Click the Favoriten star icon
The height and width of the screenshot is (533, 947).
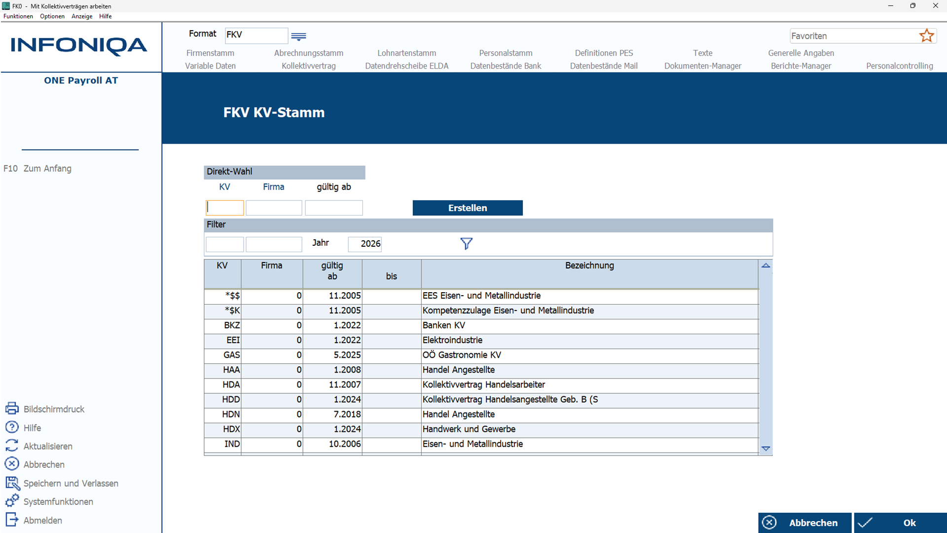point(926,36)
